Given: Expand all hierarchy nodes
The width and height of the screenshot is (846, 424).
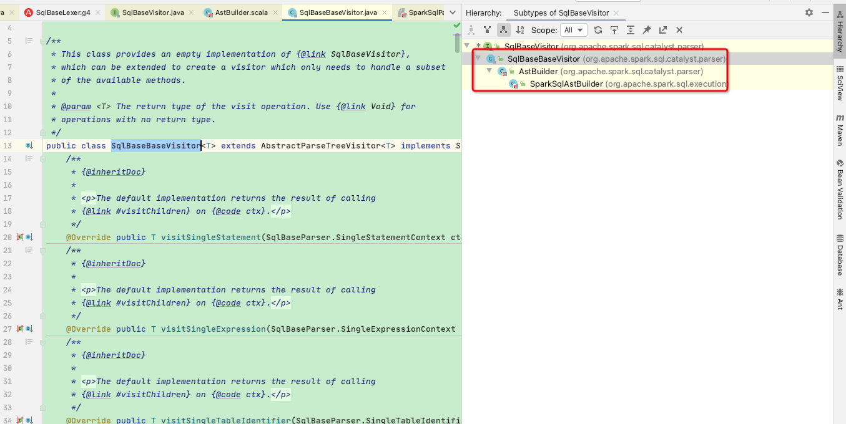Looking at the screenshot, I should tap(631, 30).
